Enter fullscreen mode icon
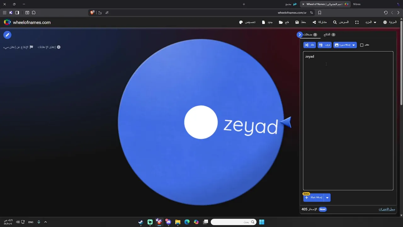This screenshot has height=227, width=403. [x=357, y=22]
